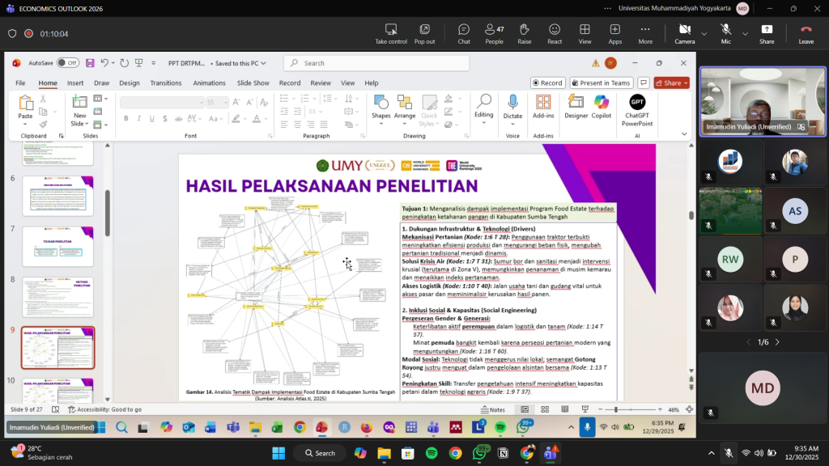Go to next participant page arrow
Image resolution: width=829 pixels, height=466 pixels.
(777, 342)
